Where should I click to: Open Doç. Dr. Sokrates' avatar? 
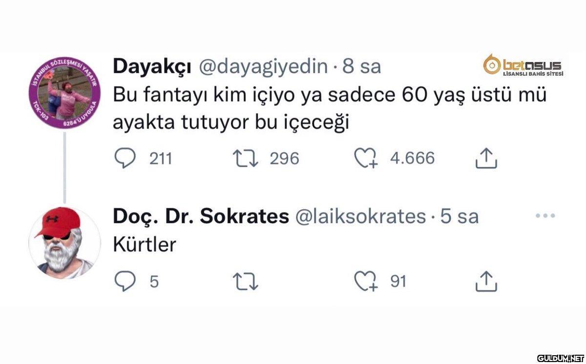coord(64,243)
